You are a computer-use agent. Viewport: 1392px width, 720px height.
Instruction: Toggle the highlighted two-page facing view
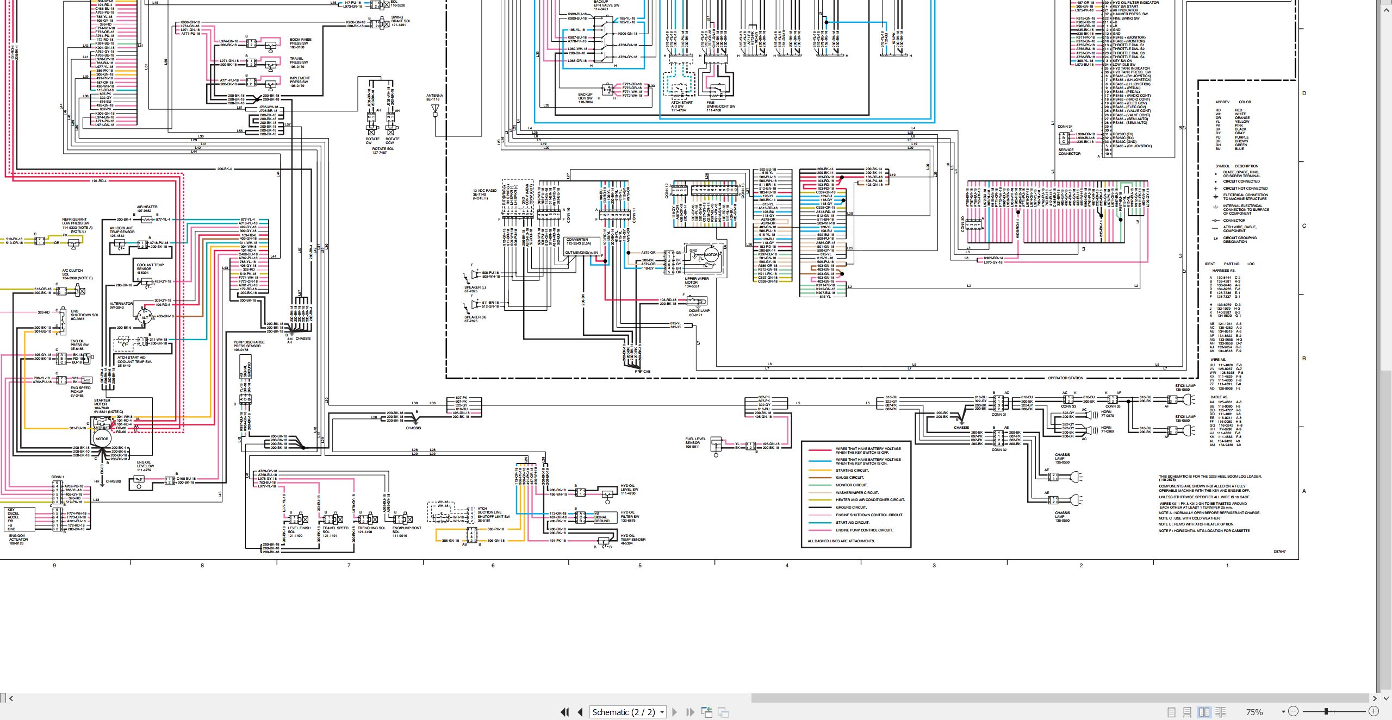(1204, 712)
